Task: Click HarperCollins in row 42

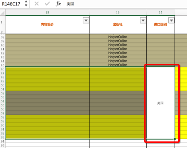Action: tap(118, 53)
